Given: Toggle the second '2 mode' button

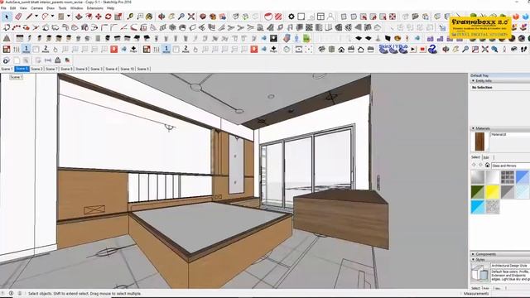Looking at the screenshot, I should coord(185,50).
